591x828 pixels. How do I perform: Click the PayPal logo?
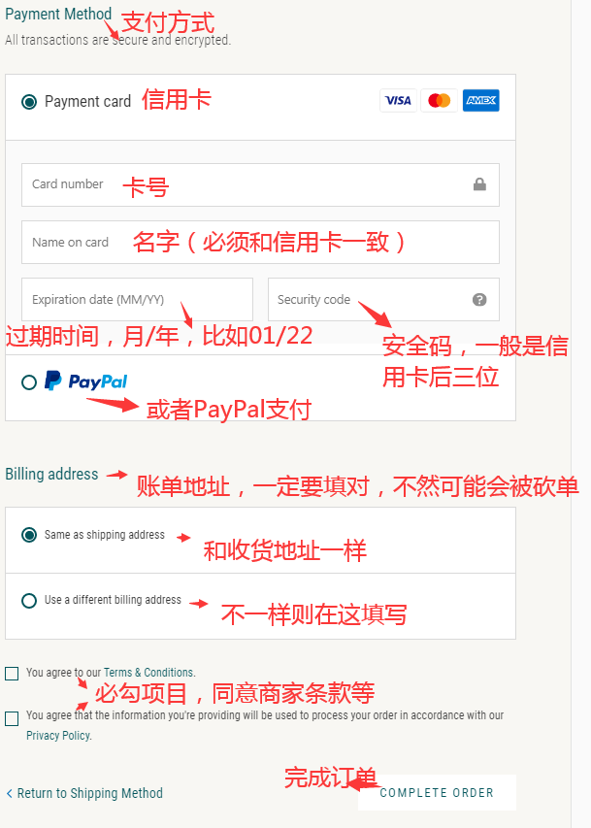(x=86, y=381)
